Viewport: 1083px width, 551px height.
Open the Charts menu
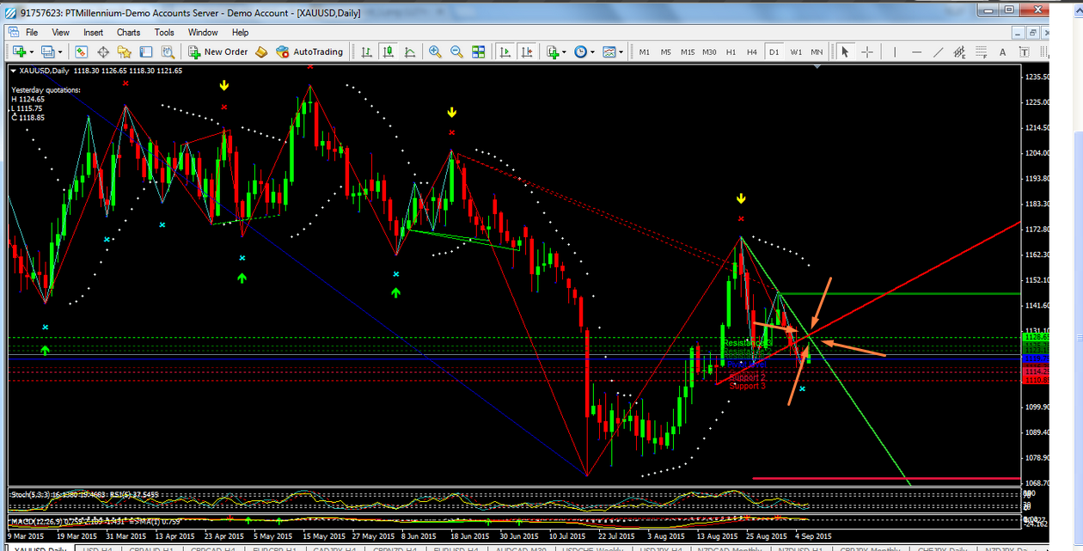click(128, 32)
